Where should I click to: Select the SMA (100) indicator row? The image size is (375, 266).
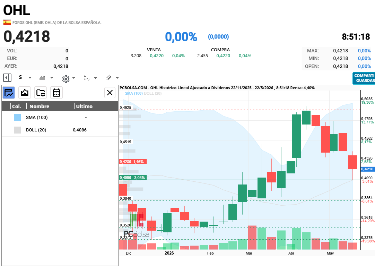point(60,118)
